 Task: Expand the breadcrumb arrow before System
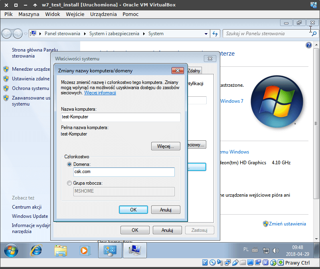pyautogui.click(x=144, y=34)
